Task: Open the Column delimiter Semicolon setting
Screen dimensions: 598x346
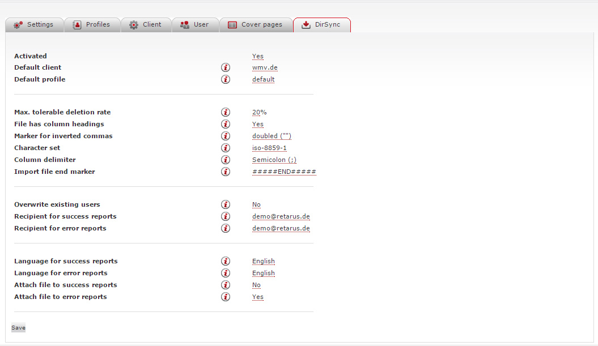Action: tap(274, 160)
